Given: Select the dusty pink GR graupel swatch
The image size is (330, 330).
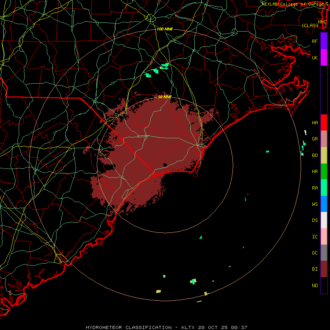Looking at the screenshot, I should pyautogui.click(x=324, y=139).
